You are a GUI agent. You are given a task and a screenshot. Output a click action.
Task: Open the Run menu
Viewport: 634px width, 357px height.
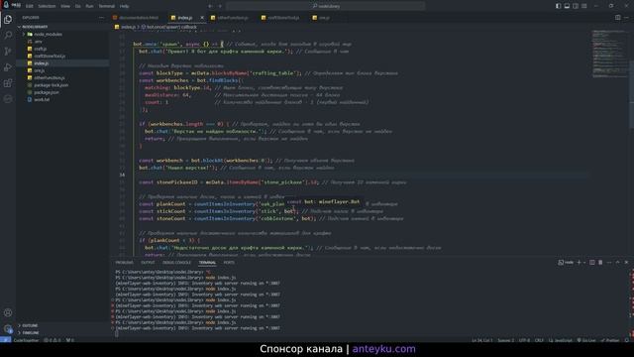point(89,6)
